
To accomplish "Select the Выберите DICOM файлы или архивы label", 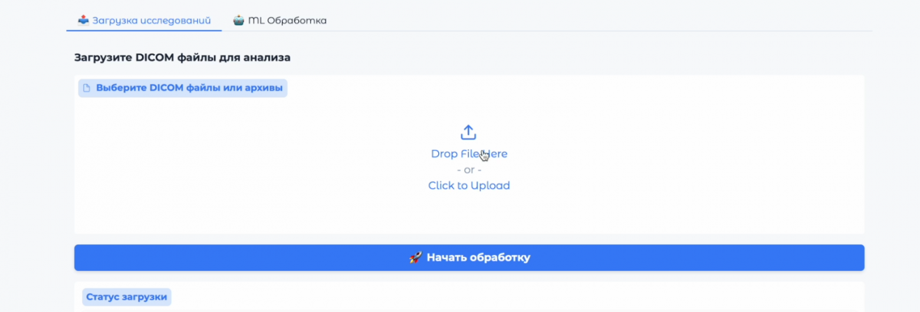I will pyautogui.click(x=189, y=88).
